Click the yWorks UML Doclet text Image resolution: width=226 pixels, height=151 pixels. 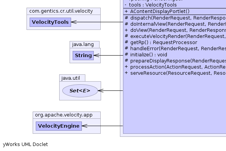tap(25, 144)
